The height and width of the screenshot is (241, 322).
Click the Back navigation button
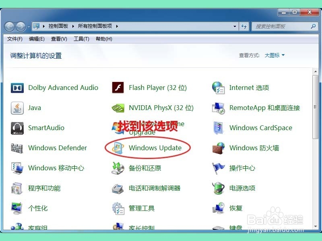tap(9, 27)
